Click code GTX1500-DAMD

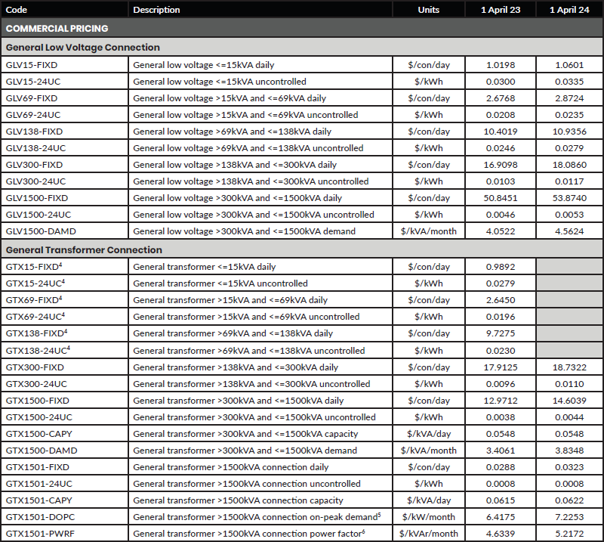coord(42,451)
